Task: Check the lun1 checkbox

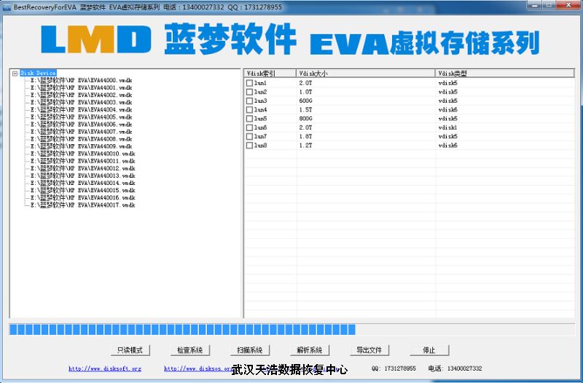Action: [250, 83]
